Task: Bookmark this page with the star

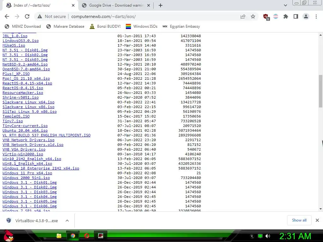Action: [x=253, y=16]
